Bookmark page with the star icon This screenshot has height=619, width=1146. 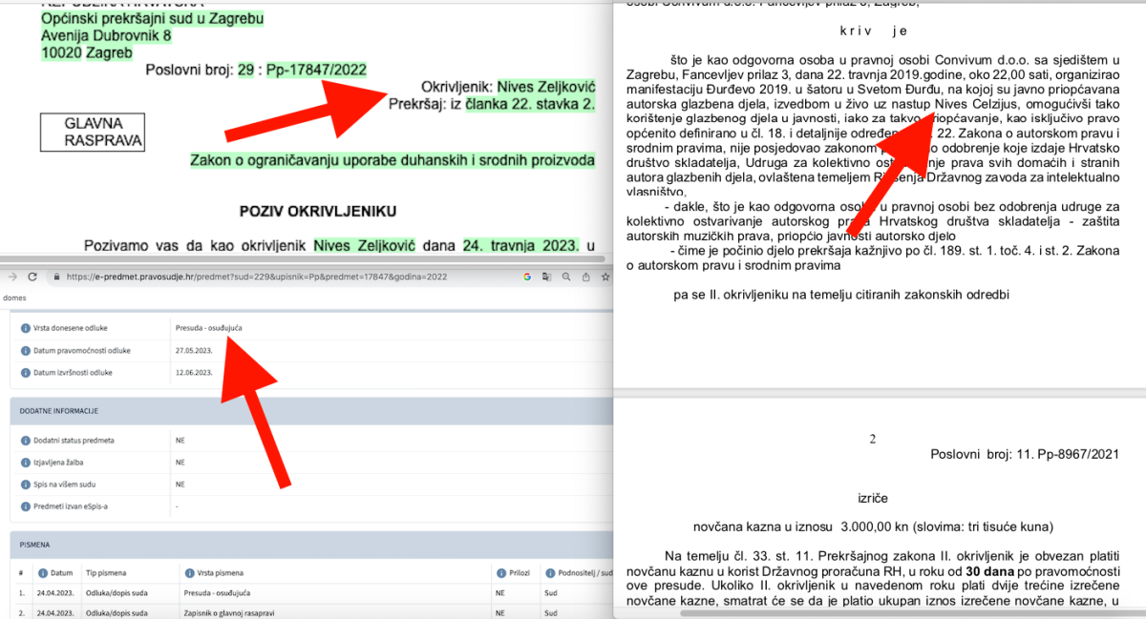point(604,277)
